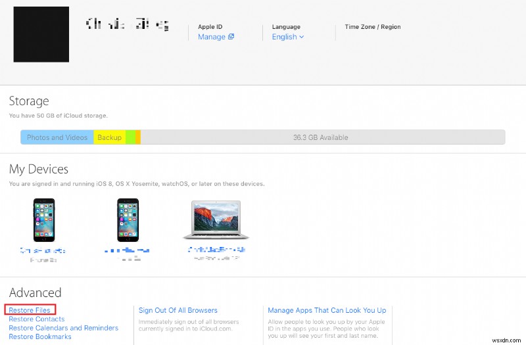Open Restore Contacts
Image resolution: width=526 pixels, height=345 pixels.
37,319
